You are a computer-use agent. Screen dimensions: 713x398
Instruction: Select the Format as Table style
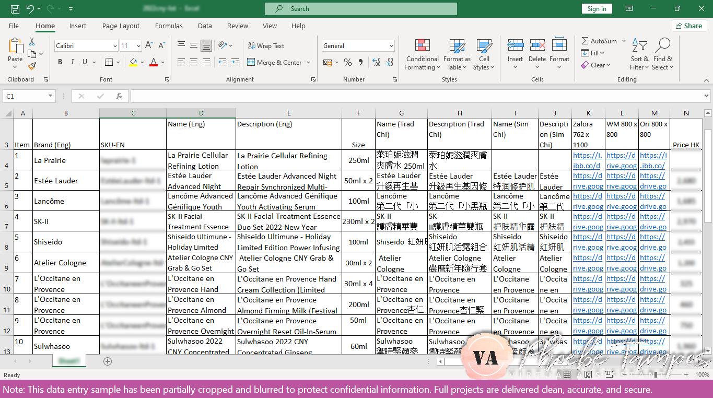(x=457, y=54)
